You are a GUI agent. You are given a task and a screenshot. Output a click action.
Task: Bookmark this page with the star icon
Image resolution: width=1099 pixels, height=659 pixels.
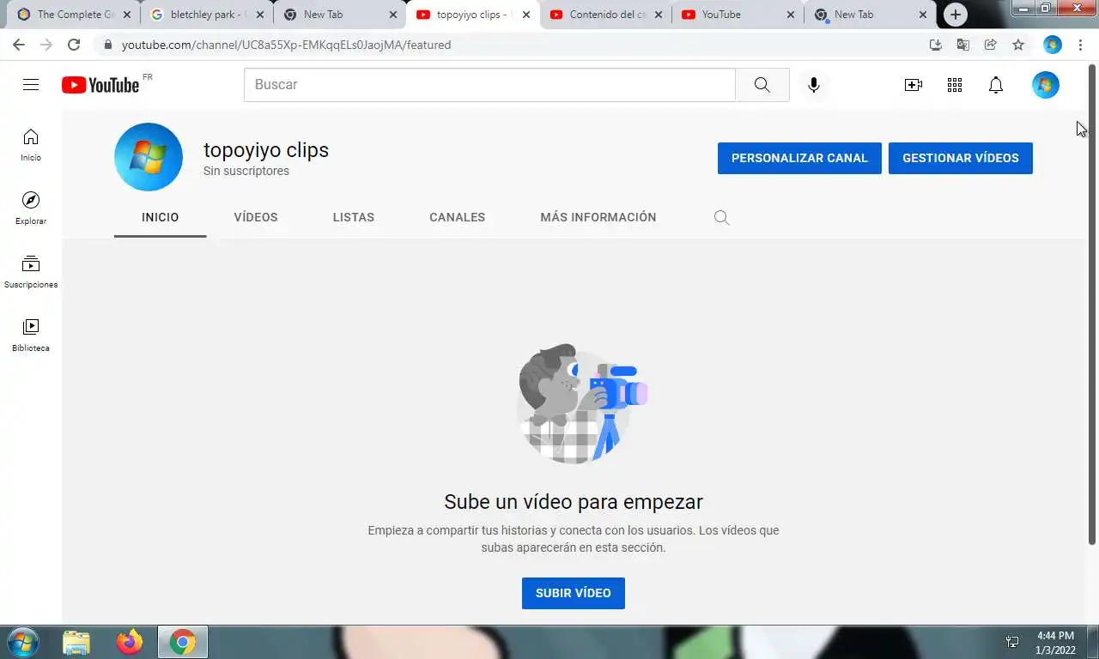pos(1018,45)
